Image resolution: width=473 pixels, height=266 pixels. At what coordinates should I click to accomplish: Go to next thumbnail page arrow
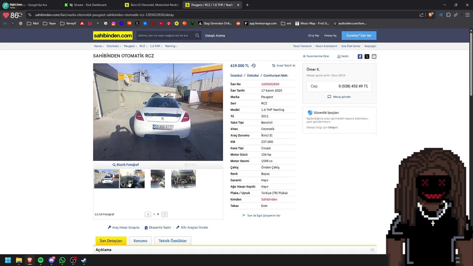tap(164, 214)
